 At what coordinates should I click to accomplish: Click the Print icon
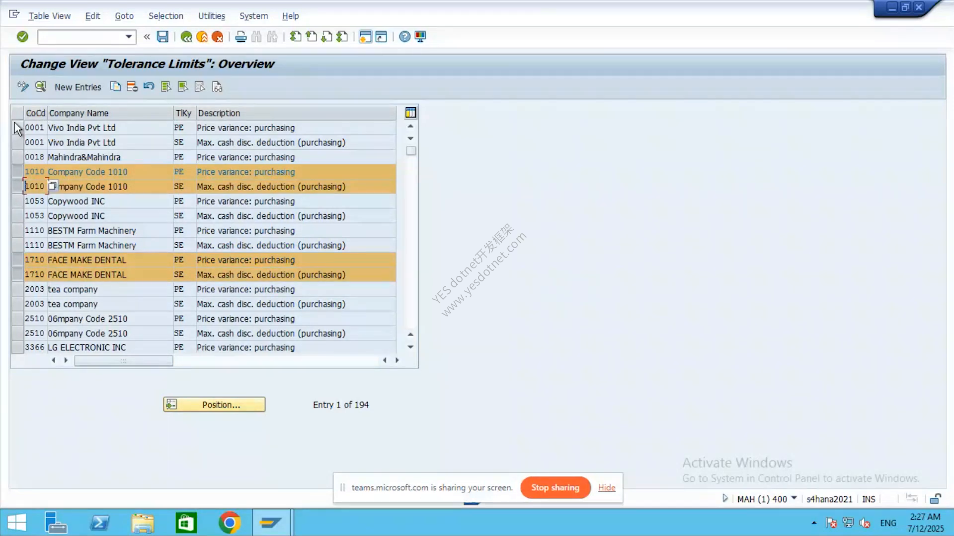pos(241,37)
